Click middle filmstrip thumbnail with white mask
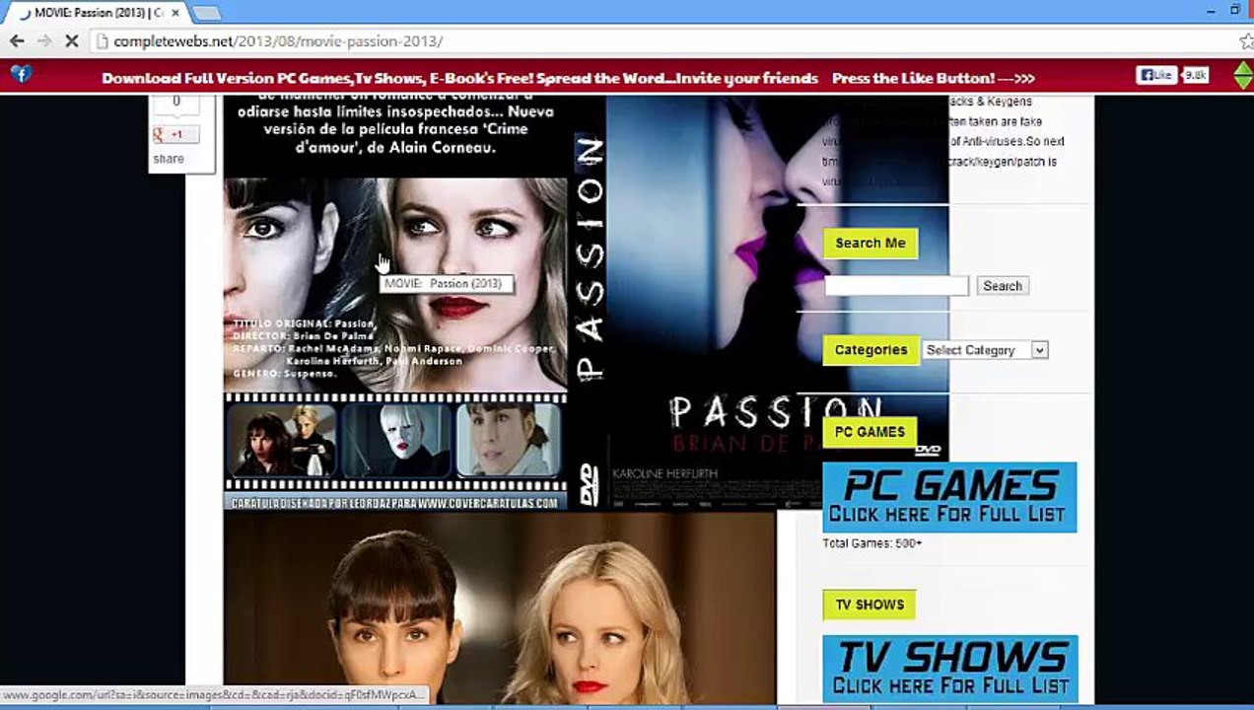This screenshot has width=1254, height=710. click(397, 441)
